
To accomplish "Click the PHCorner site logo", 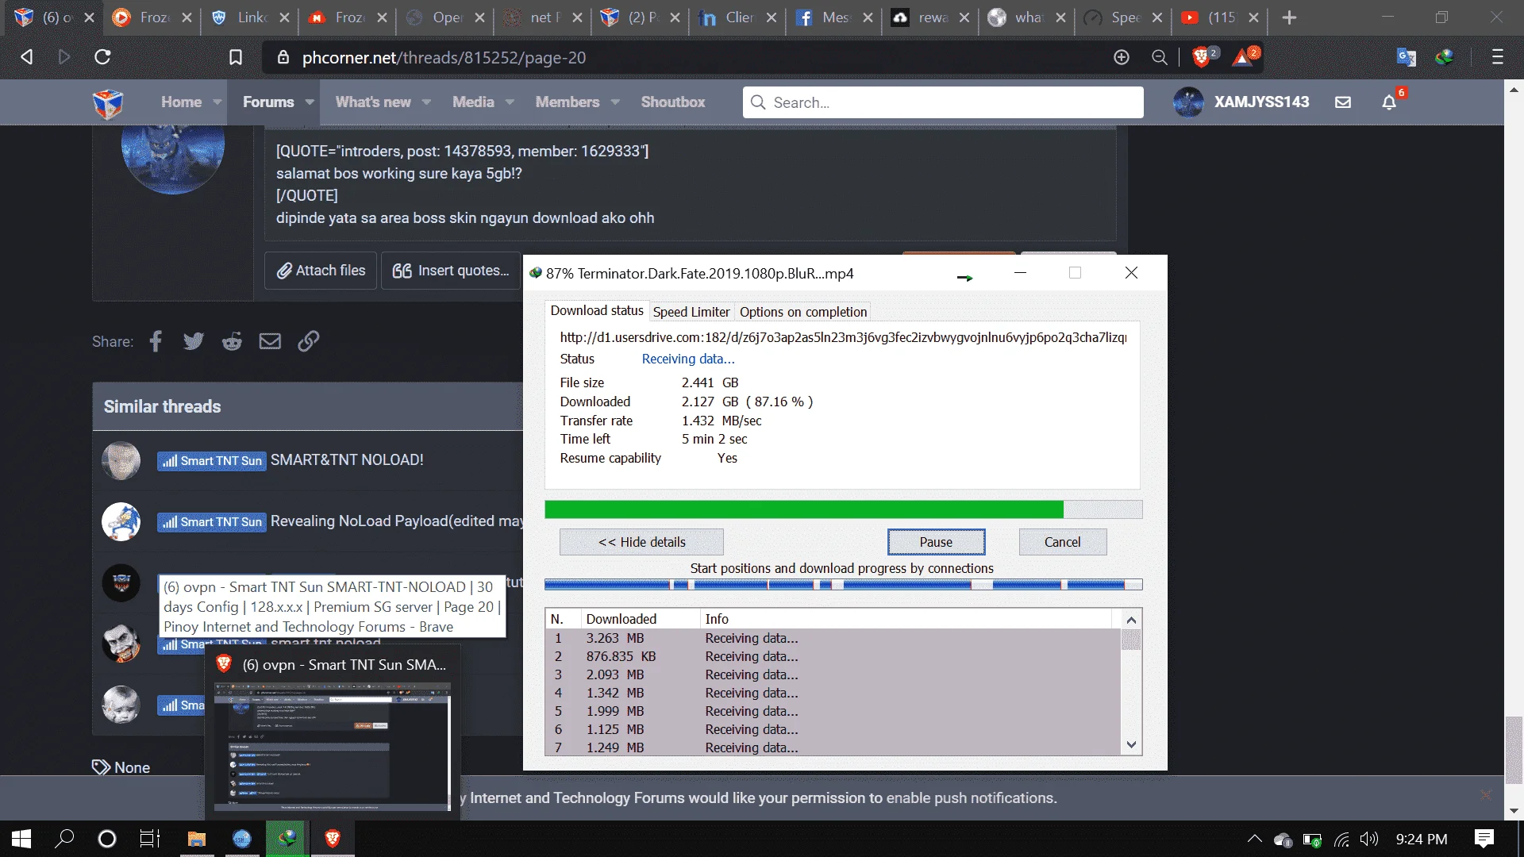I will coord(108,102).
